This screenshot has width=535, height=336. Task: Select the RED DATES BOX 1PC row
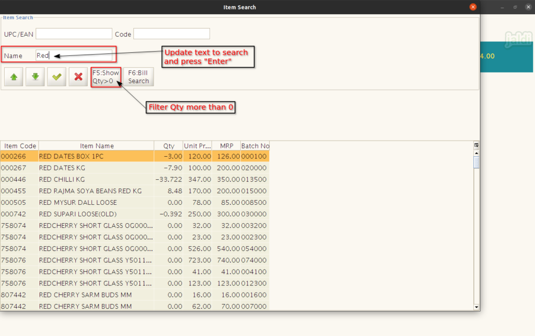(x=135, y=156)
